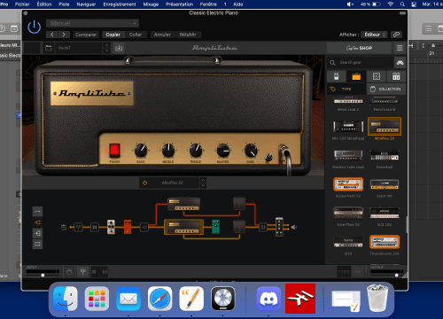Open the Mixage menu in menu bar
This screenshot has width=443, height=319.
point(151,4)
